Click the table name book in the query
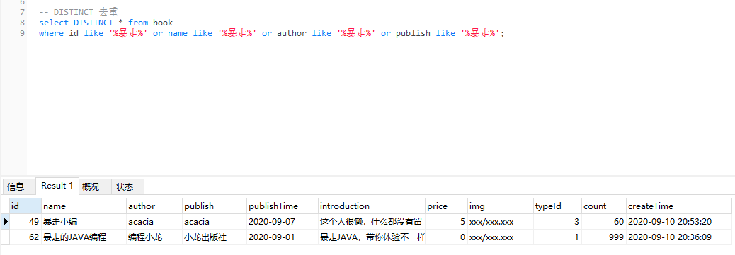 (x=163, y=23)
